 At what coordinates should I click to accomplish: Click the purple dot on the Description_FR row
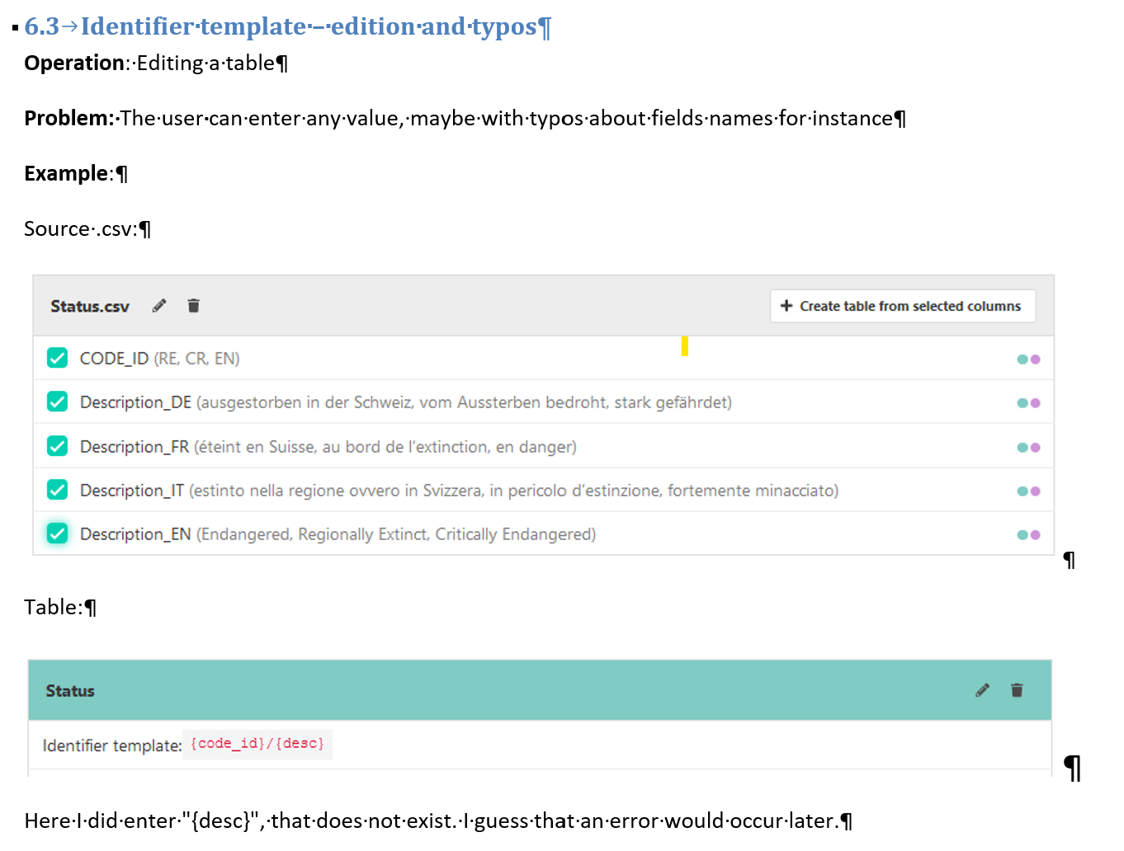coord(1036,446)
